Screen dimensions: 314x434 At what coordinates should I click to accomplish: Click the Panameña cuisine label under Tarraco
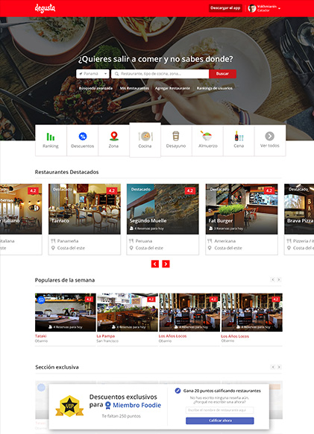pos(68,241)
